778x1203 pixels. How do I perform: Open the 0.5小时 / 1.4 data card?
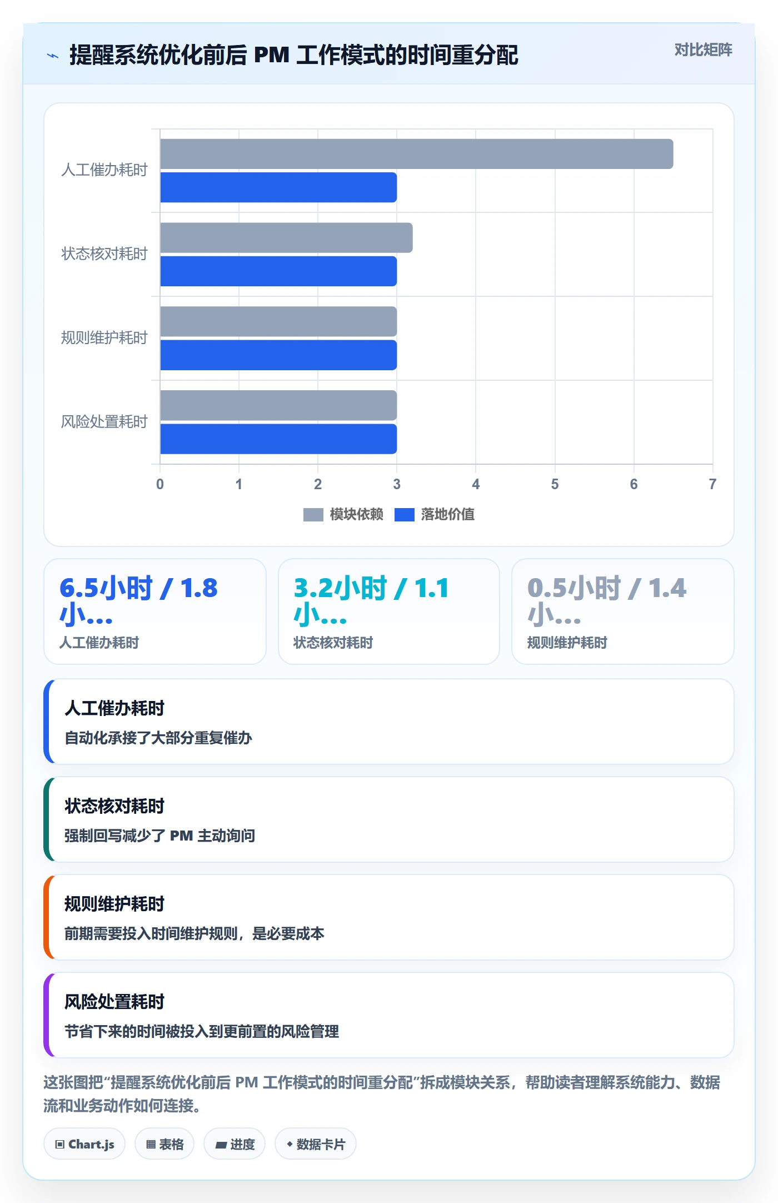tap(623, 612)
